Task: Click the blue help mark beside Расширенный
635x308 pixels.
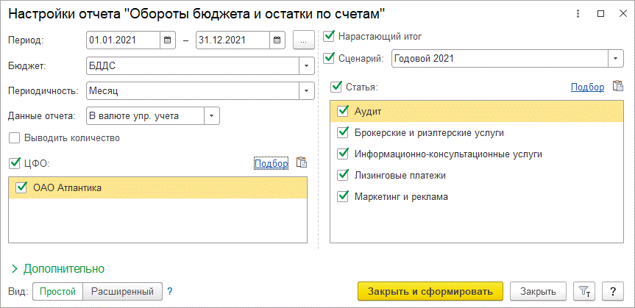Action: 170,291
